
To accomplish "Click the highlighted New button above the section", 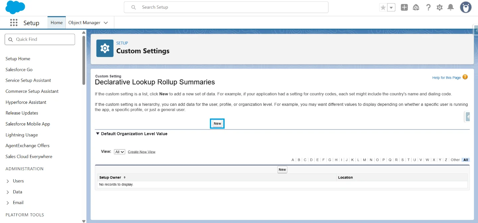I will [217, 124].
